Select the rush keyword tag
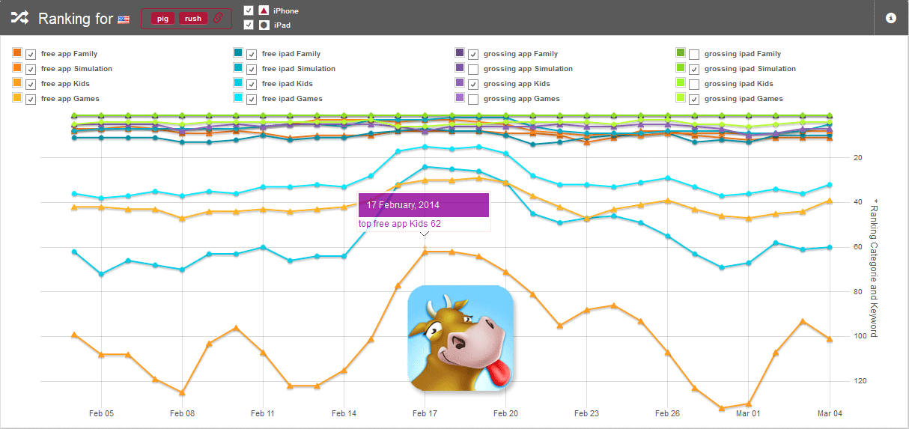Screen dimensions: 909x429 click(x=193, y=19)
